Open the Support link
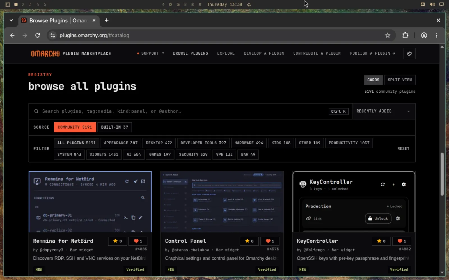The width and height of the screenshot is (449, 280). pyautogui.click(x=150, y=53)
